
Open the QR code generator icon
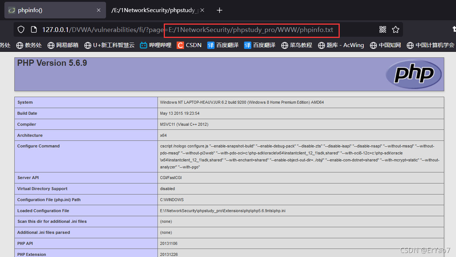pos(383,30)
